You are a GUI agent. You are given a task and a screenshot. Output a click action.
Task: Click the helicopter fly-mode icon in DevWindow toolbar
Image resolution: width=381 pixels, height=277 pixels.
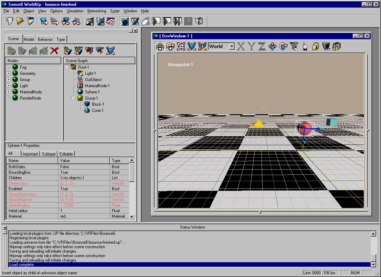[x=294, y=46]
